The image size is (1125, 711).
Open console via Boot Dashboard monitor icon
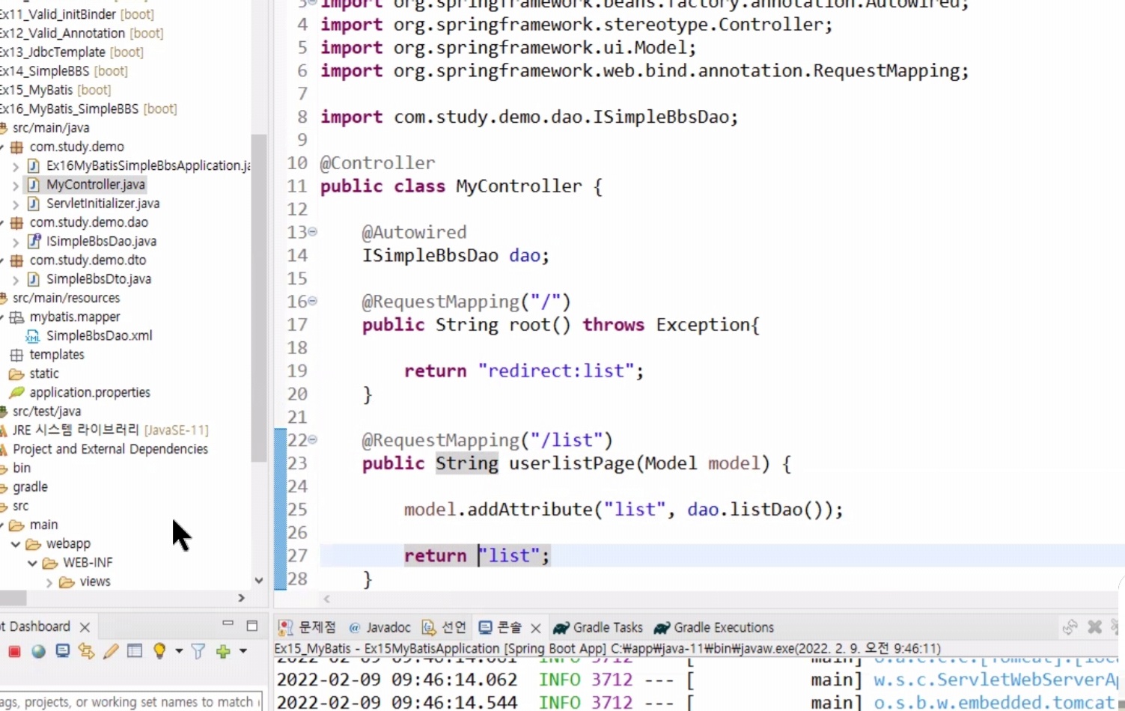63,651
